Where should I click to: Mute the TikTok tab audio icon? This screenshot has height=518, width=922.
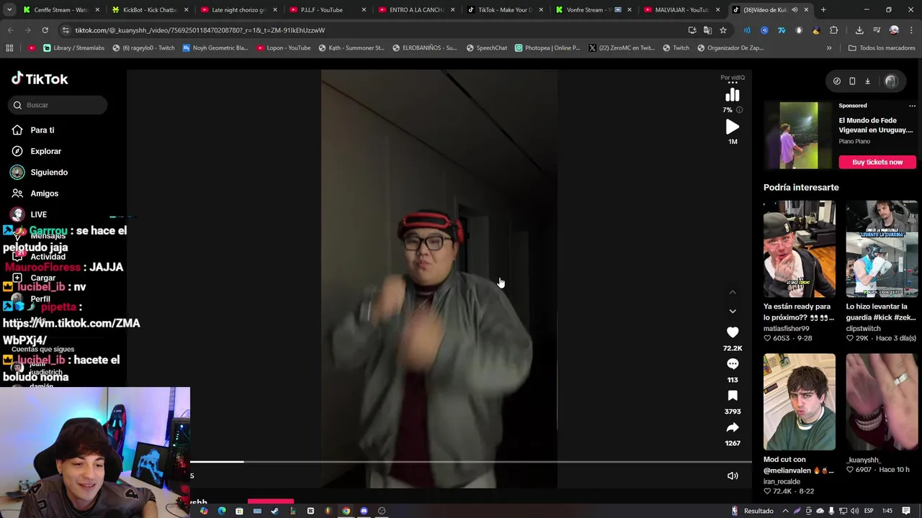click(795, 10)
